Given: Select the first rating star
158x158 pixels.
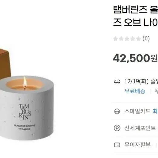Looking at the screenshot, I should (115, 39).
